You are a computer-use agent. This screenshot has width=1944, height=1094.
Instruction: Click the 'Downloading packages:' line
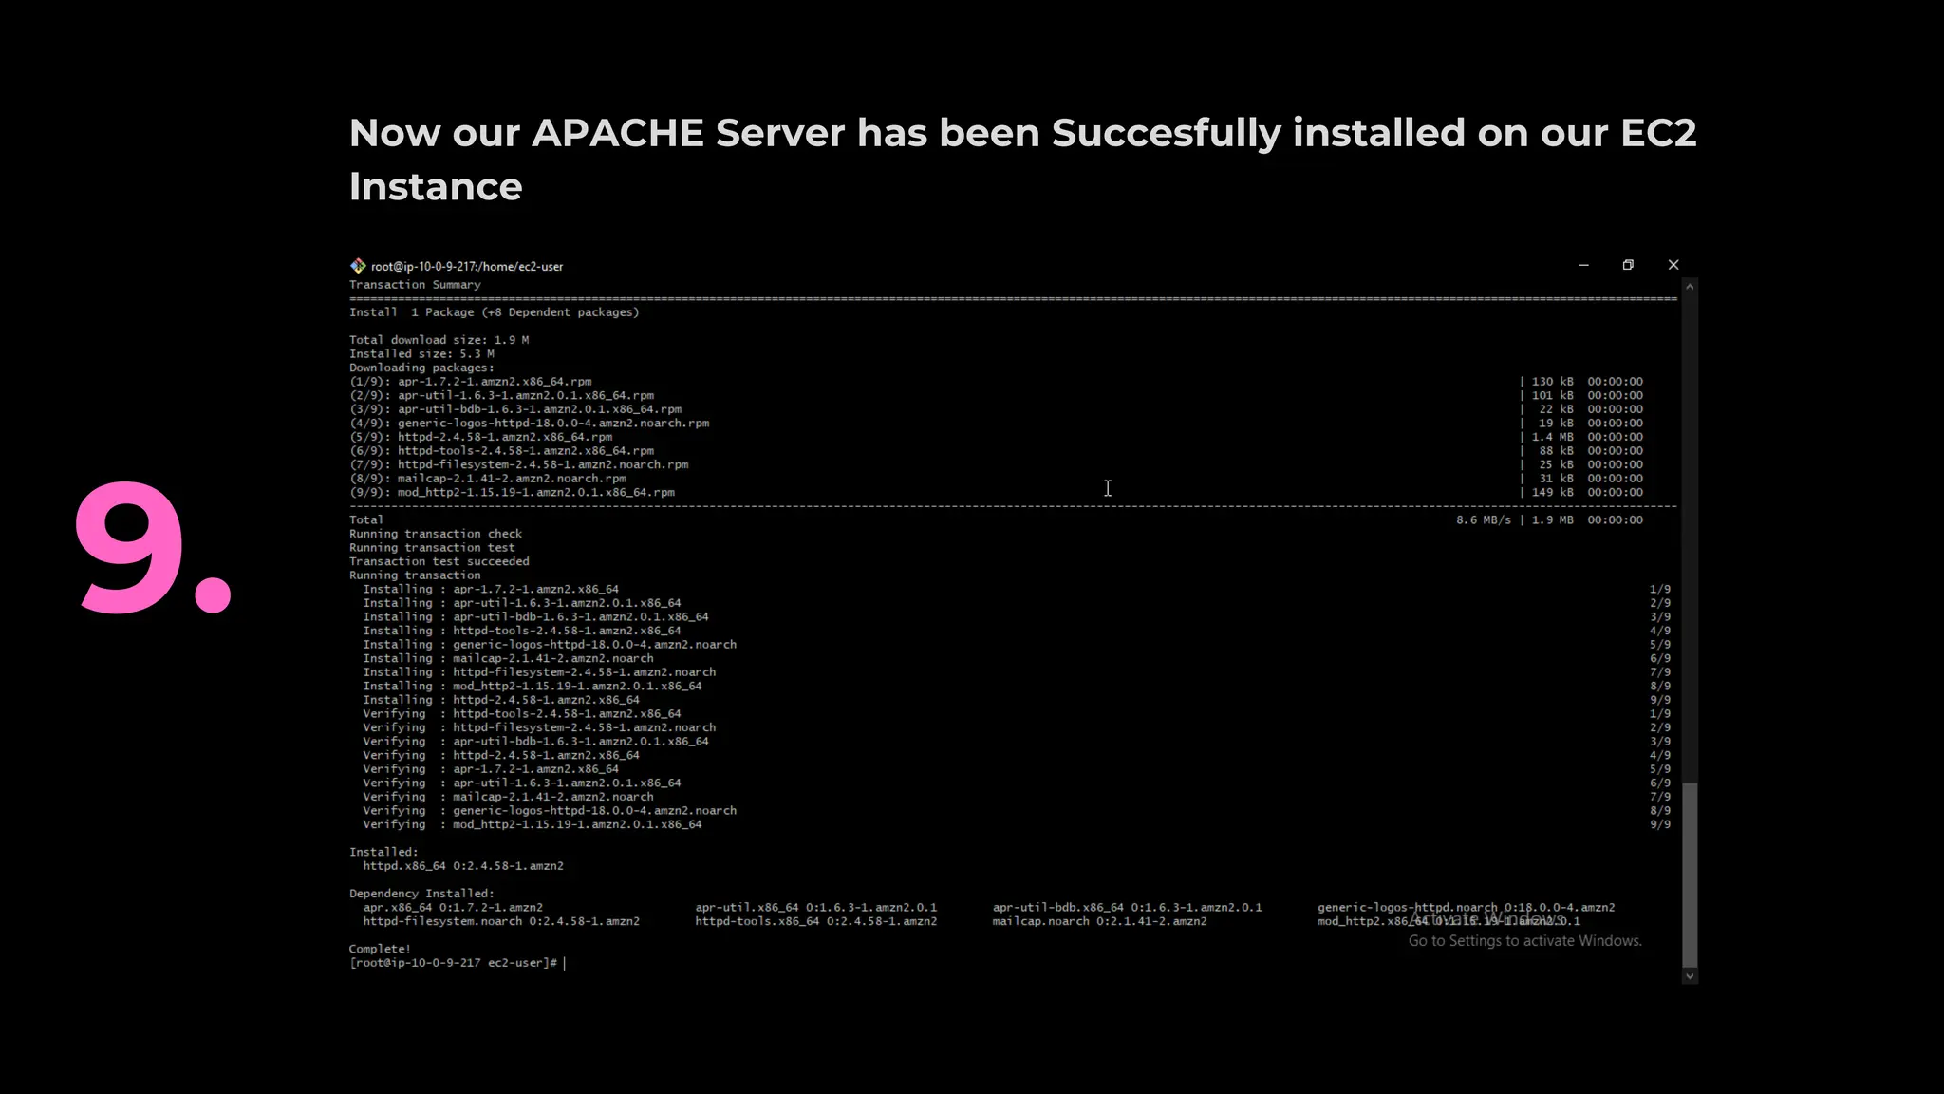(x=421, y=368)
